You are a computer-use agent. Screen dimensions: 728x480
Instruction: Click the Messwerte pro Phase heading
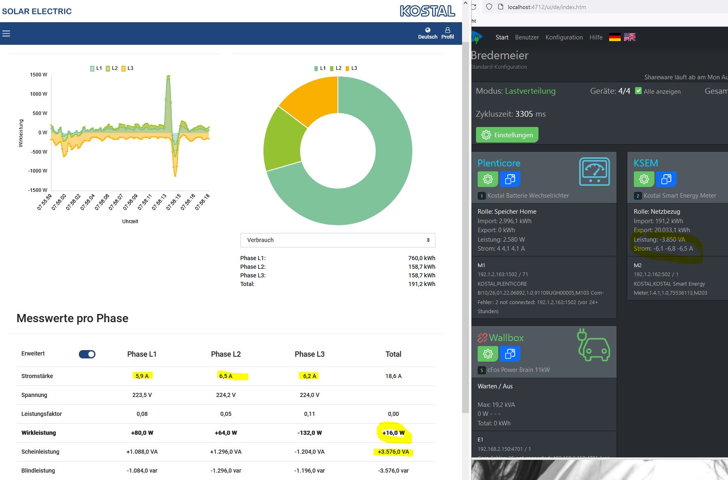pos(72,318)
